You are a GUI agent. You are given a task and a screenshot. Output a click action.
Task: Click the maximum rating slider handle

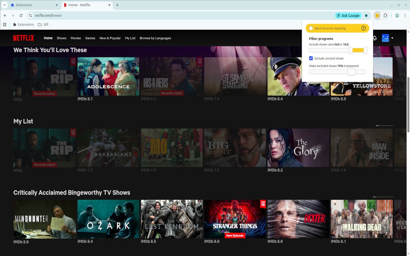(365, 50)
